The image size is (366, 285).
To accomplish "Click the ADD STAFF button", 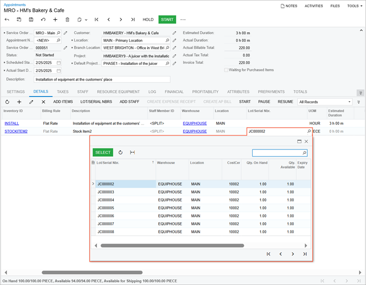I will click(x=129, y=102).
